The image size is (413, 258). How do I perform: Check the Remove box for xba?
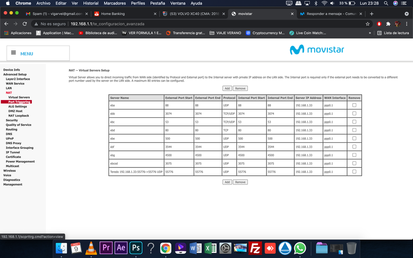[x=354, y=105]
